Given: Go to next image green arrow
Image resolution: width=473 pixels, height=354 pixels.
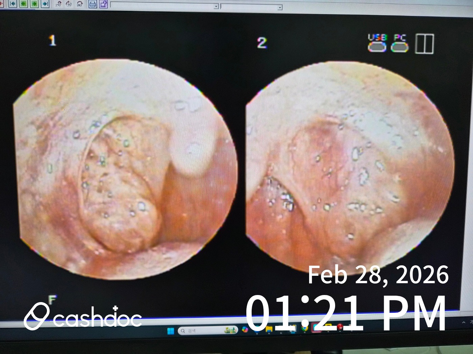Looking at the screenshot, I should coord(34,4).
